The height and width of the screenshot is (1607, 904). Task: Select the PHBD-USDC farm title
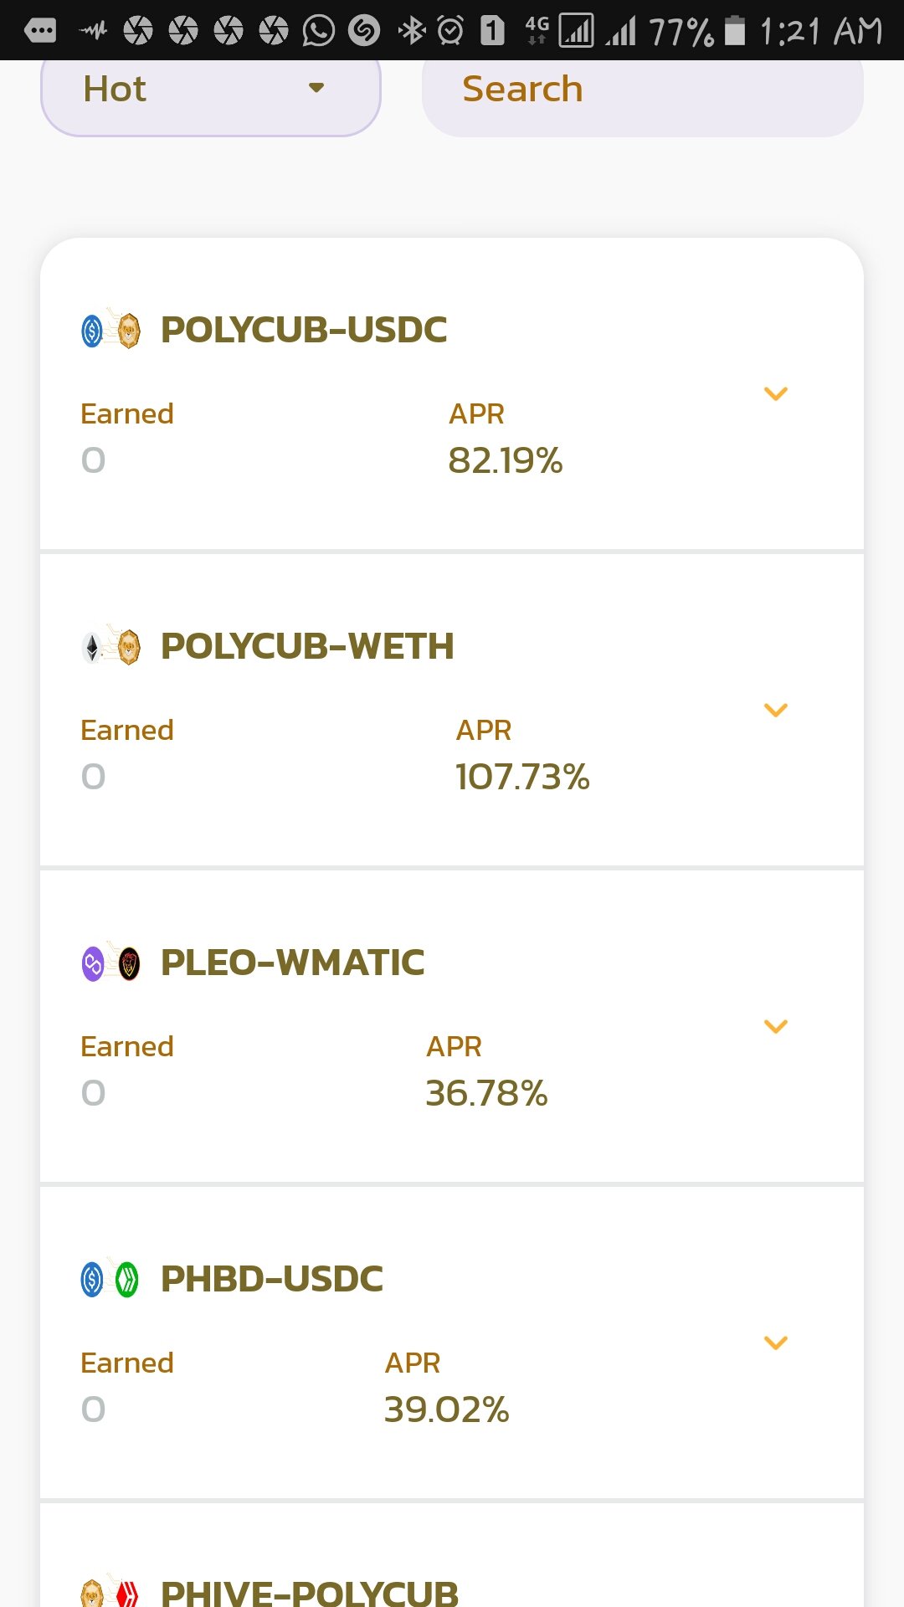pos(272,1279)
